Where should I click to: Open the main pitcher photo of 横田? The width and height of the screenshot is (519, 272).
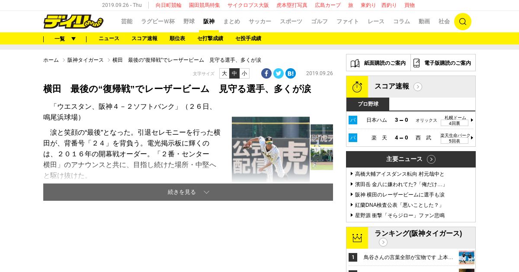pos(271,150)
